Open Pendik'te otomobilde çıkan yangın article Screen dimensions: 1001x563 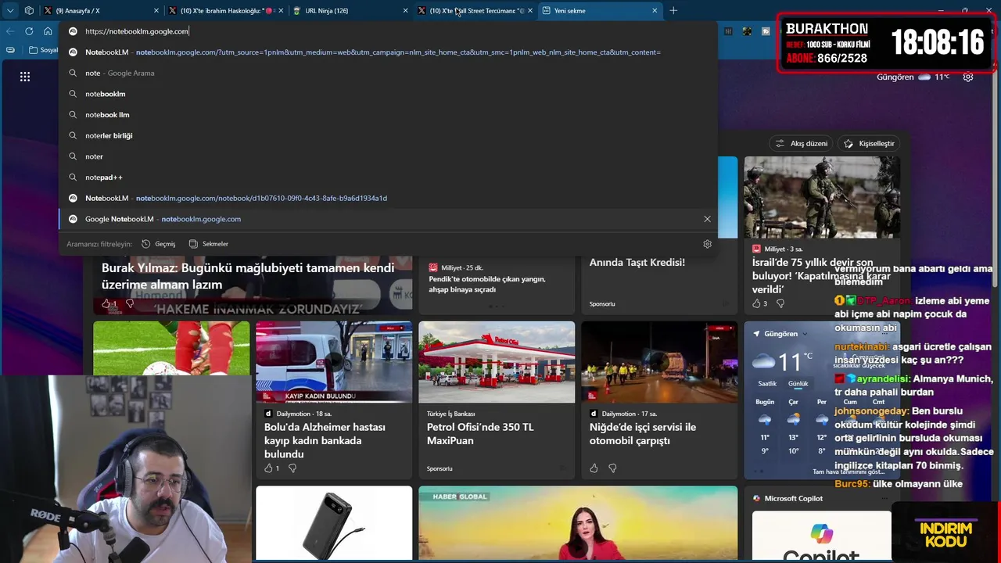click(x=486, y=284)
